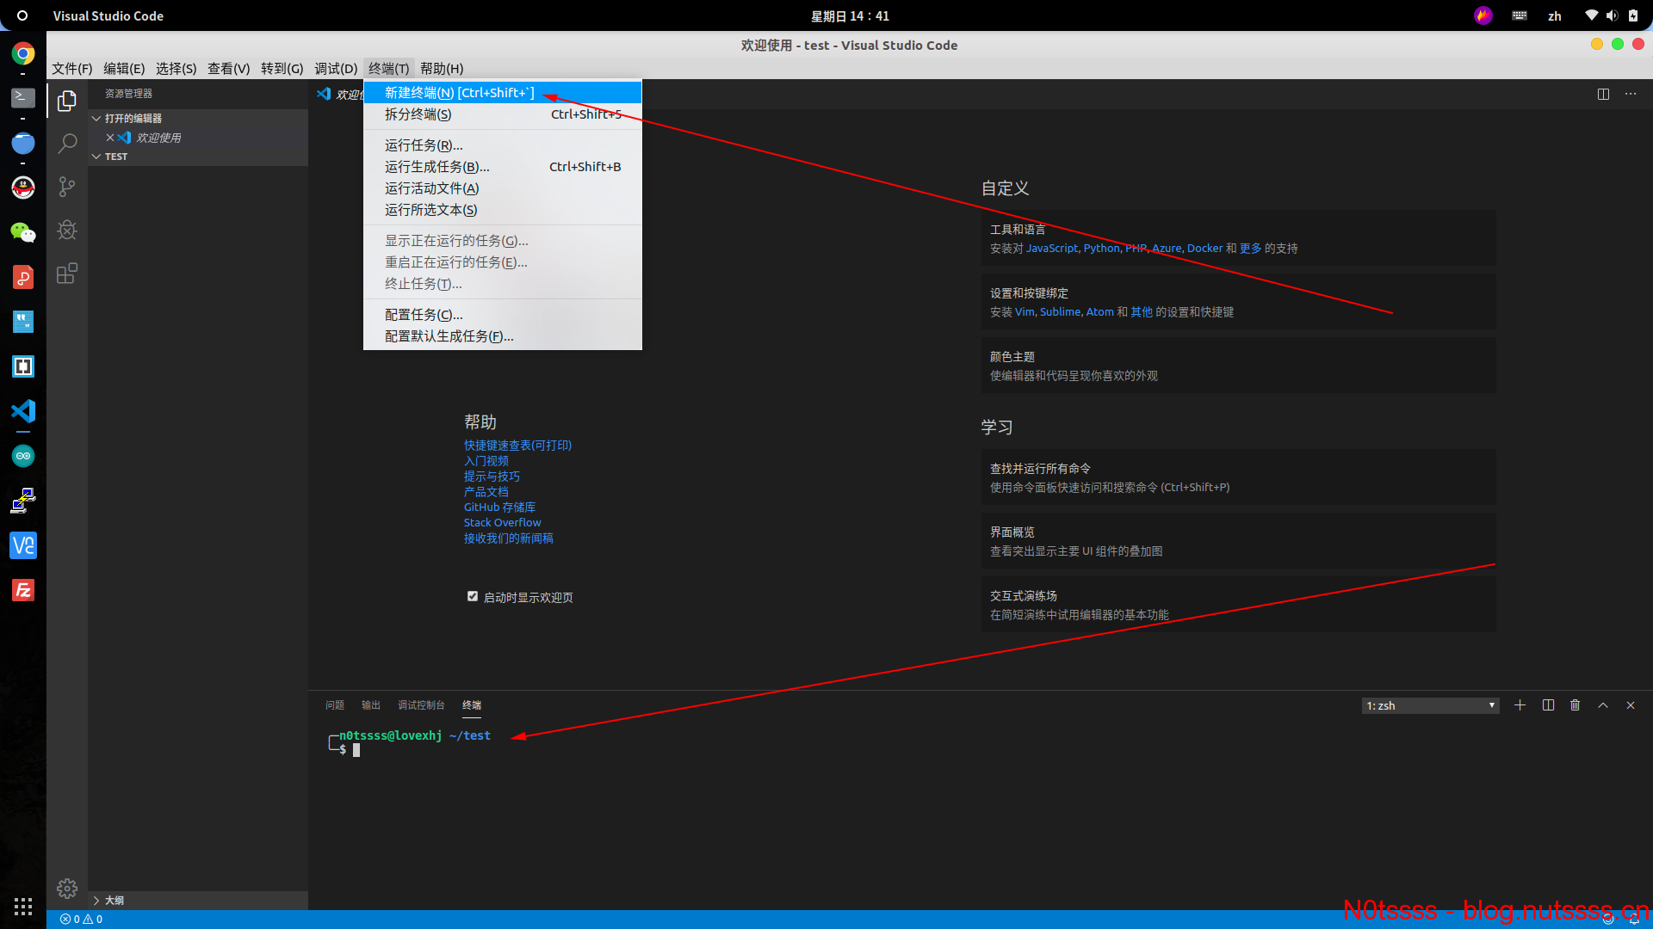Choose 拆分终端(S) menu entry
Image resolution: width=1653 pixels, height=929 pixels.
coord(503,114)
